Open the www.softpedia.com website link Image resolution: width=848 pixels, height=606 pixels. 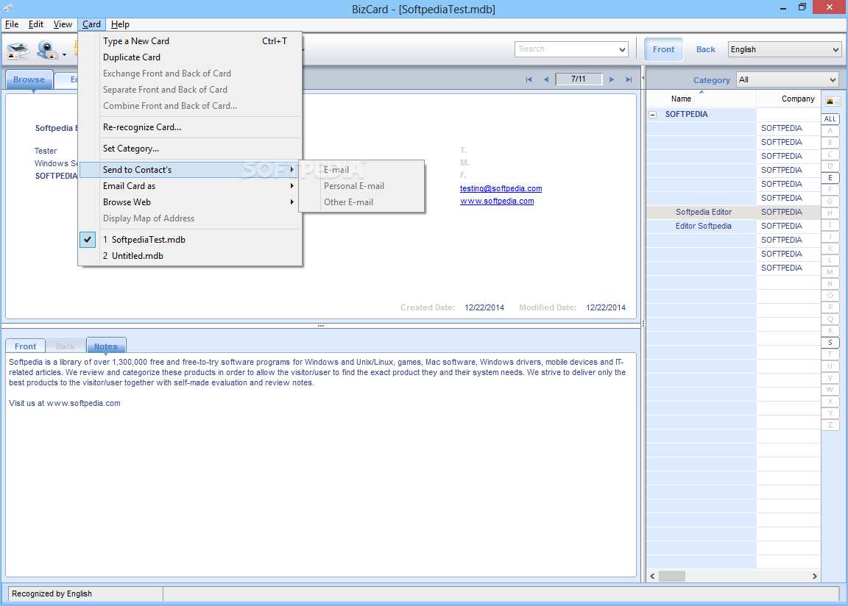click(x=497, y=201)
